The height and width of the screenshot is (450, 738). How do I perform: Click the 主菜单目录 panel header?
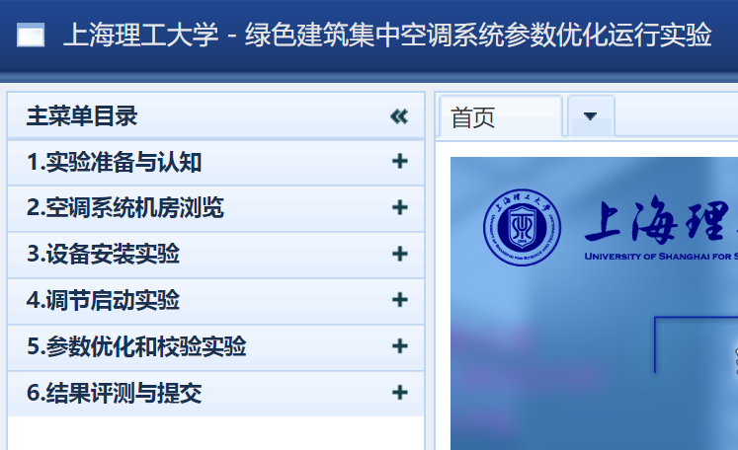tap(82, 116)
